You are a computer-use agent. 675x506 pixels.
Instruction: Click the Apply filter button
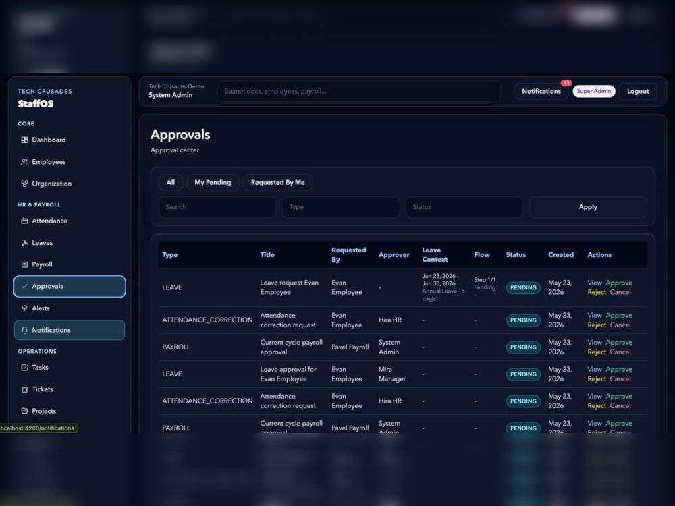pyautogui.click(x=588, y=207)
